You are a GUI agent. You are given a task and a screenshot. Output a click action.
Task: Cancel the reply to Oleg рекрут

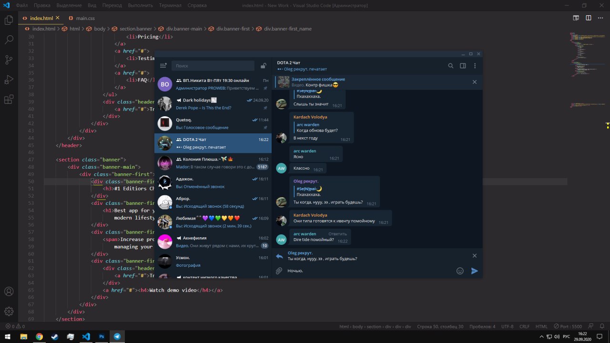pos(475,256)
